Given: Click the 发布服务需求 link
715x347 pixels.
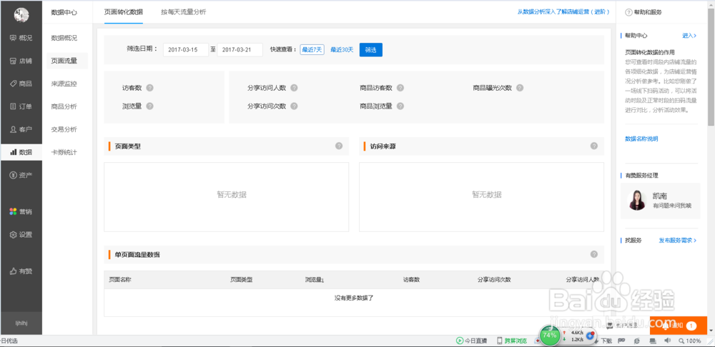Looking at the screenshot, I should click(x=678, y=240).
